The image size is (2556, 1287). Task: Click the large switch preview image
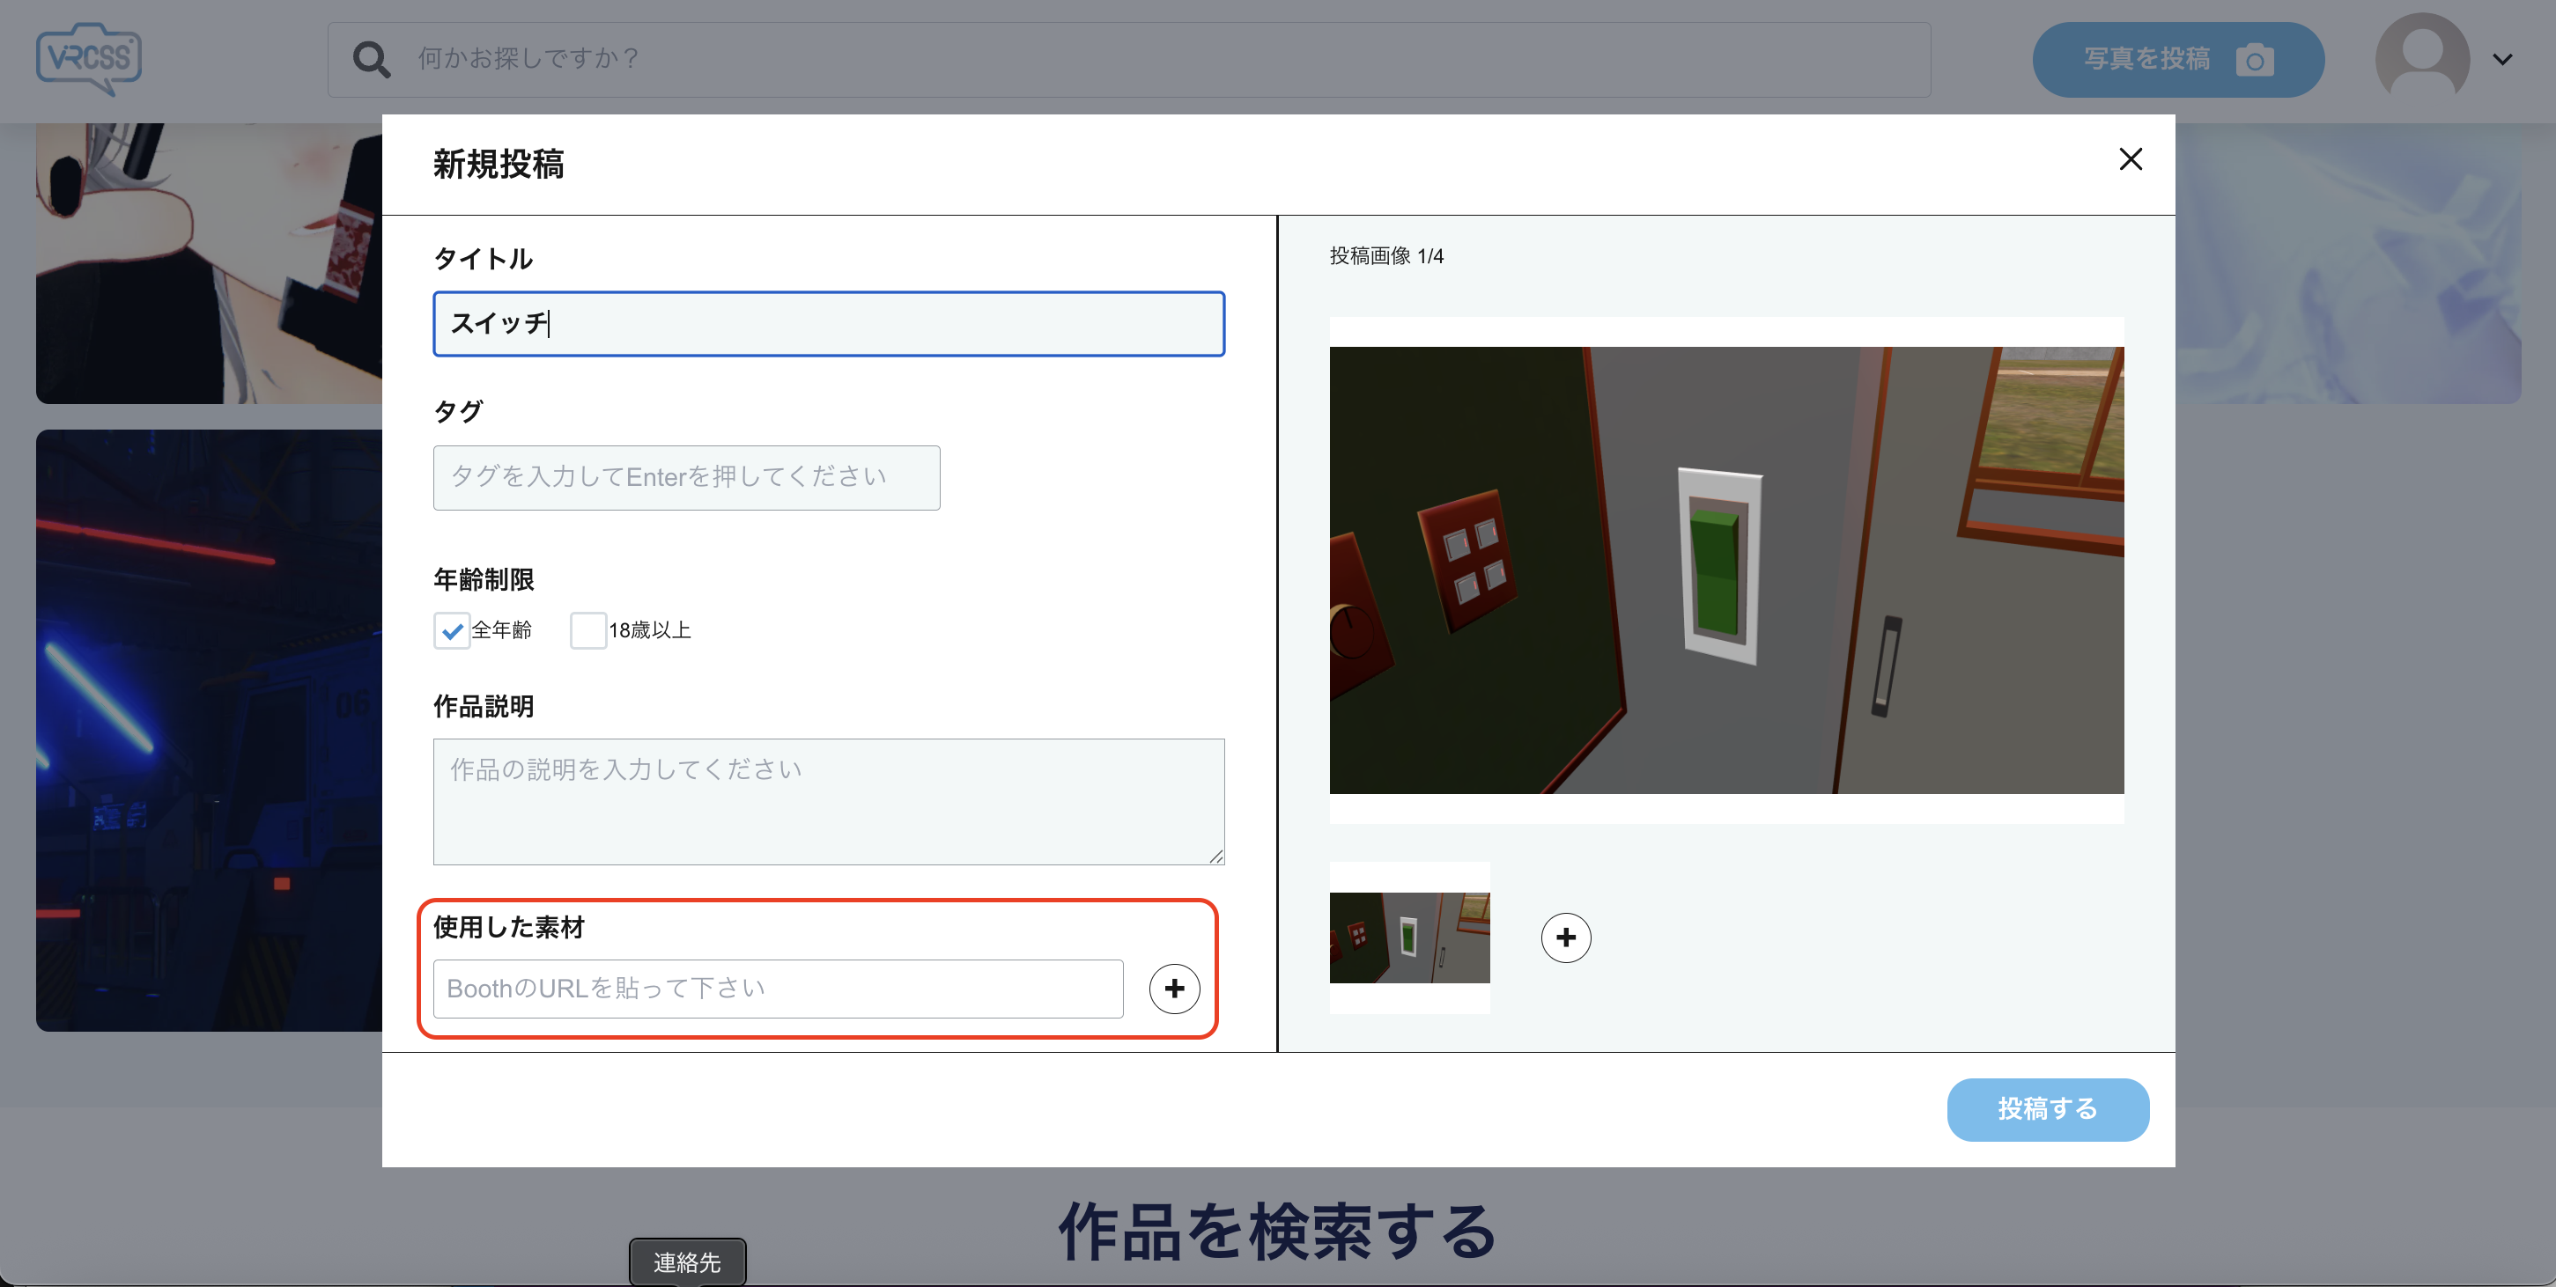click(1726, 570)
